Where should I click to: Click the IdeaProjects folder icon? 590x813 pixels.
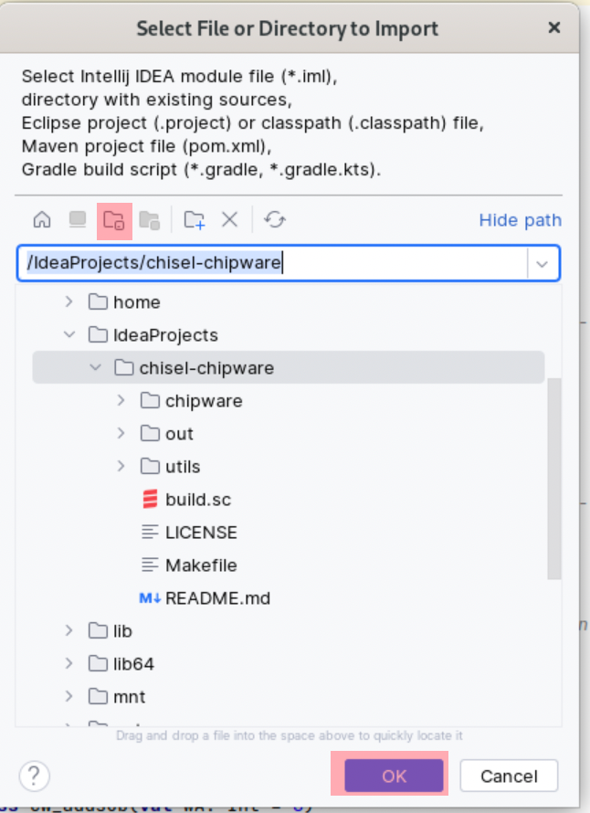[x=98, y=335]
